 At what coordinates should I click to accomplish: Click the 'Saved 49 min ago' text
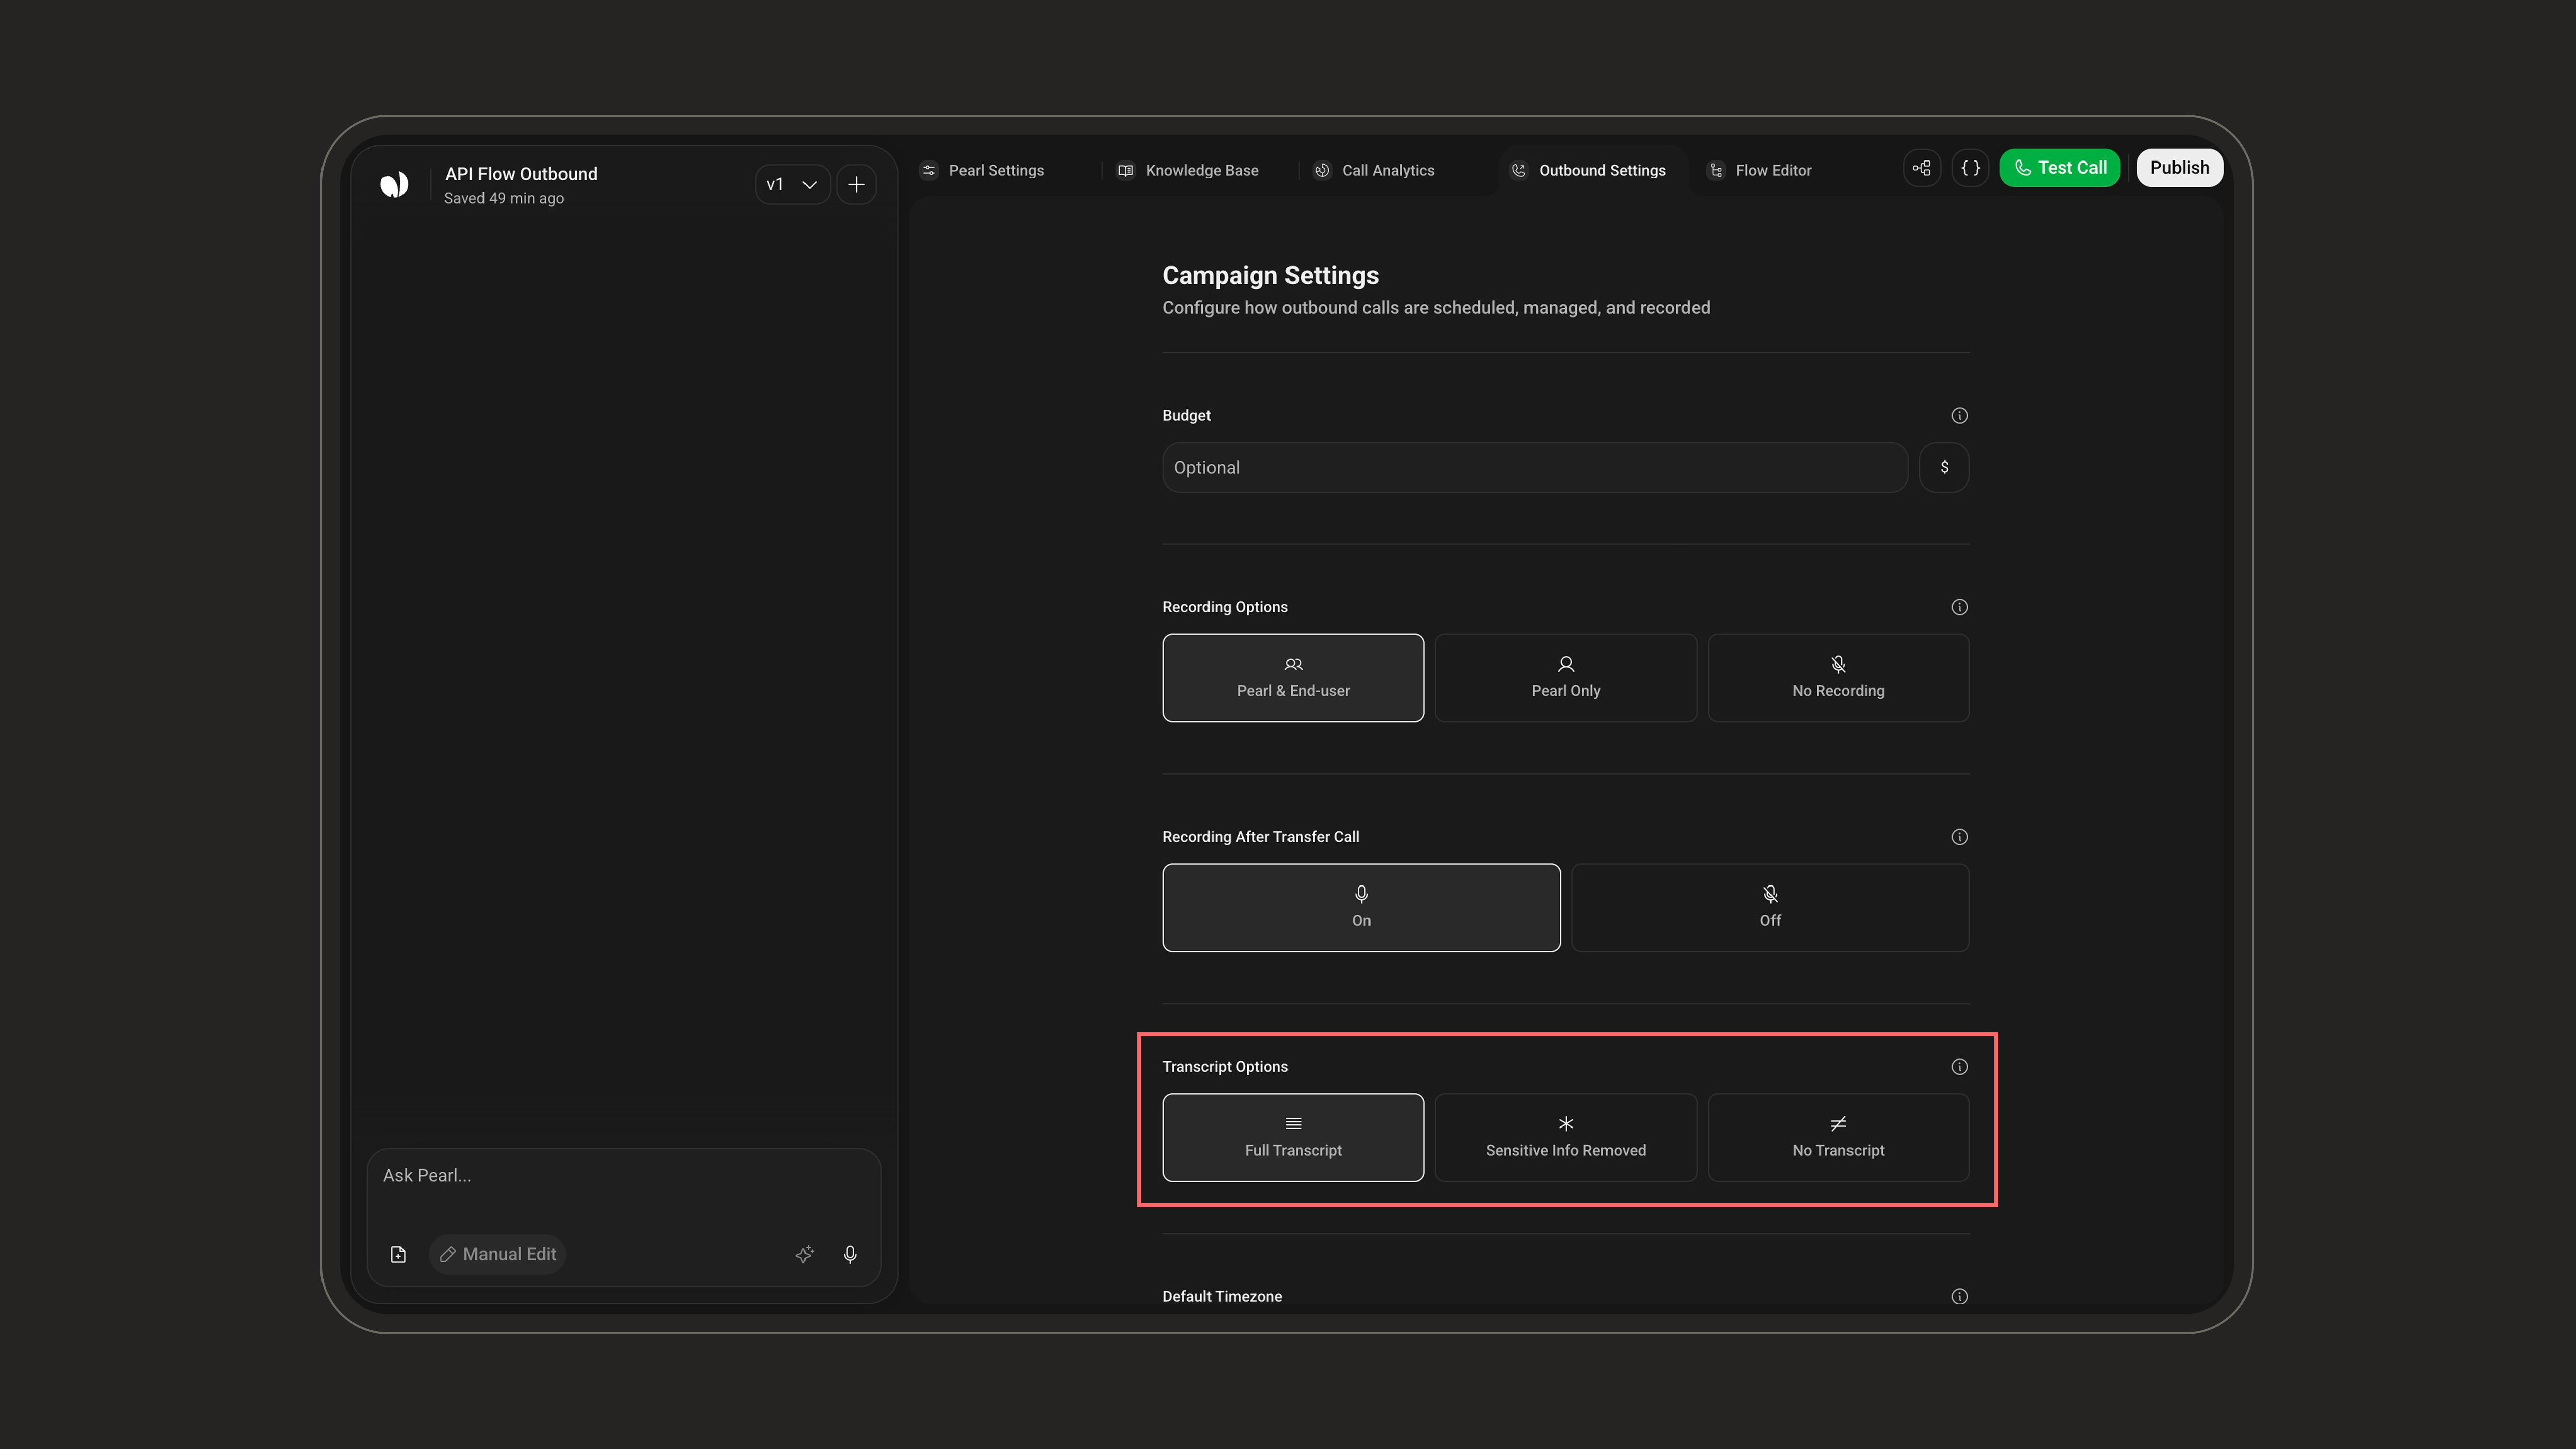504,198
